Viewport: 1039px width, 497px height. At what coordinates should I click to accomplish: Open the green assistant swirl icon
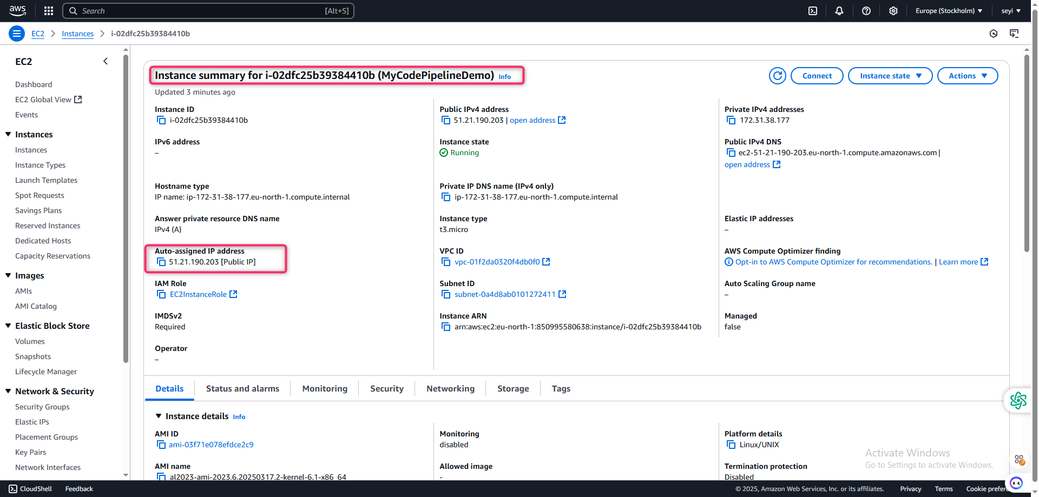(x=1018, y=401)
